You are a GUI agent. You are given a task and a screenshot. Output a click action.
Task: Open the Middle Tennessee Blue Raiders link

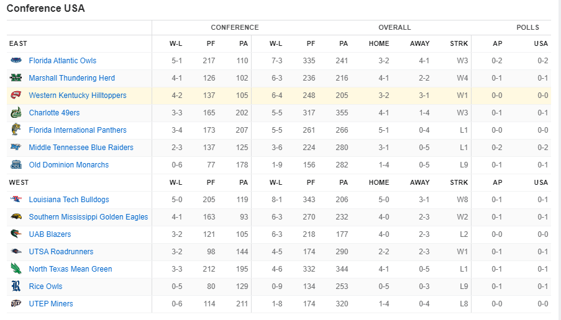[x=81, y=147]
